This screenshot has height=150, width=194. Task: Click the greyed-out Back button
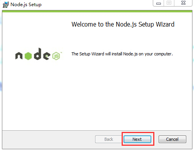(109, 139)
